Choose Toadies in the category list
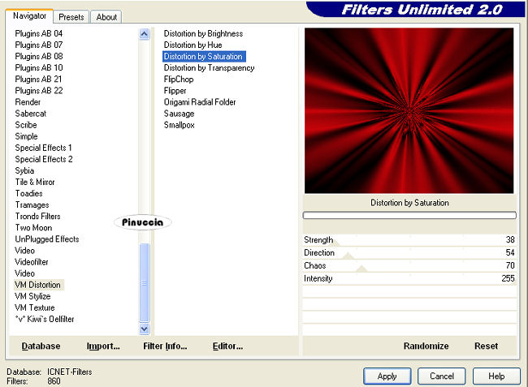This screenshot has width=528, height=387. [x=29, y=194]
